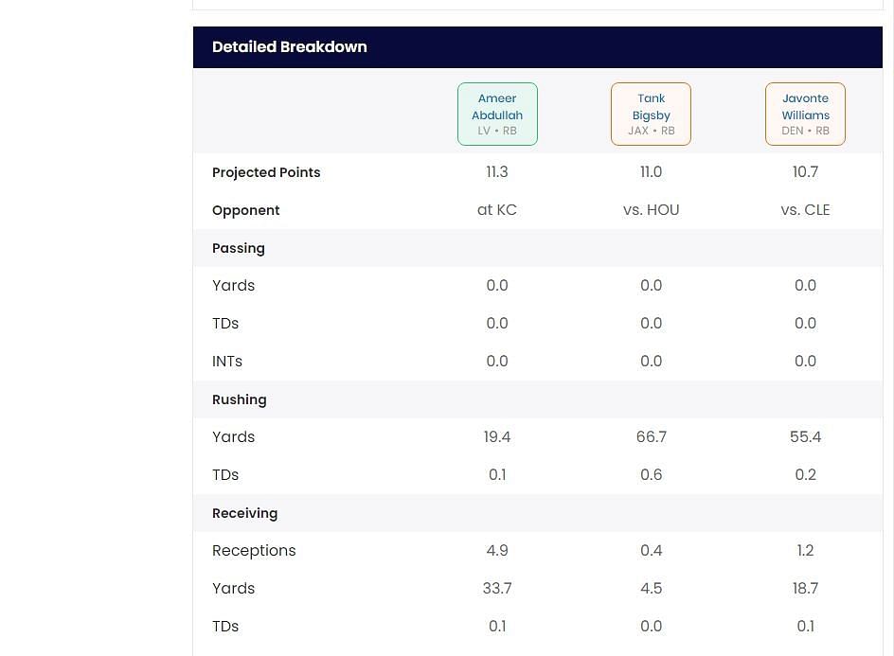Select Abdullah's 4.9 receptions value

[x=497, y=551]
